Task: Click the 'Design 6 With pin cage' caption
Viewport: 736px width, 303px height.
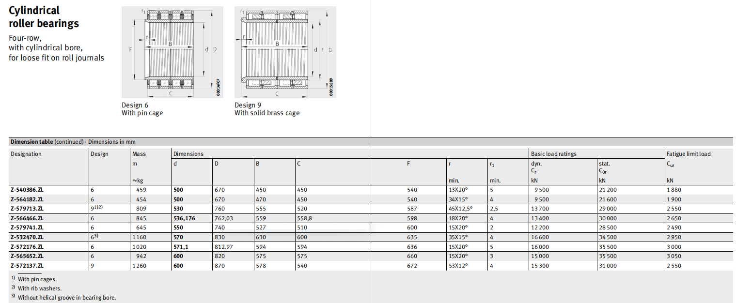Action: coord(142,109)
